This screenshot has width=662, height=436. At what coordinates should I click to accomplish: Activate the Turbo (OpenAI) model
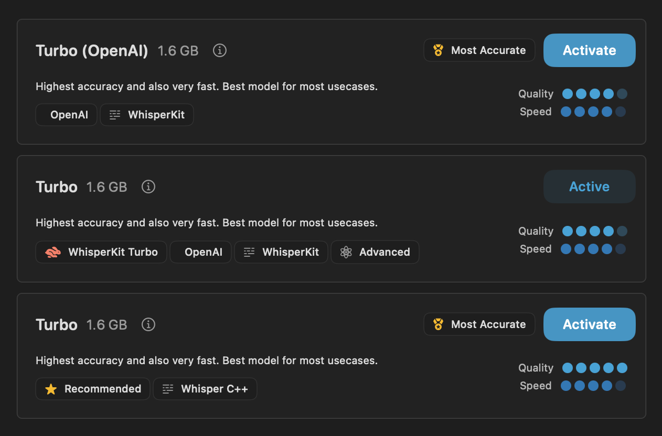[x=589, y=50]
